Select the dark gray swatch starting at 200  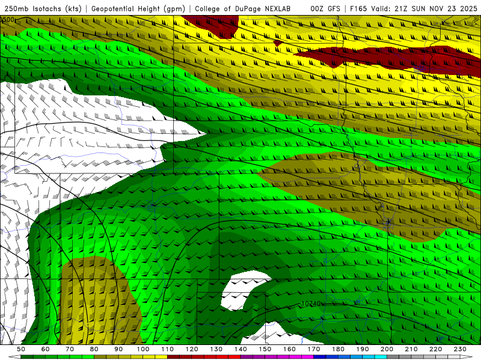click(393, 357)
